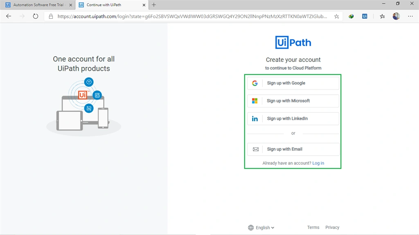The width and height of the screenshot is (419, 235).
Task: Click the browser back arrow
Action: click(x=9, y=16)
